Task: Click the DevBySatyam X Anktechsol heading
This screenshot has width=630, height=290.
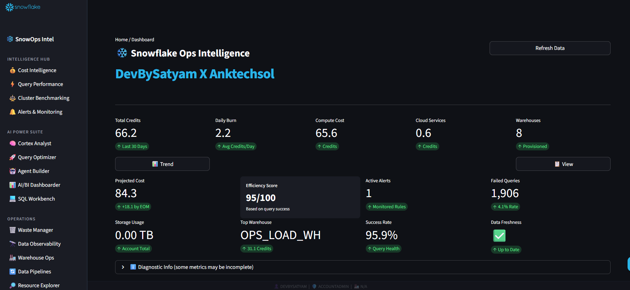Action: click(195, 74)
